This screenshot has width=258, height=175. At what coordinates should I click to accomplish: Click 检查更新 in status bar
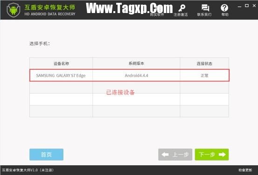coord(245,170)
